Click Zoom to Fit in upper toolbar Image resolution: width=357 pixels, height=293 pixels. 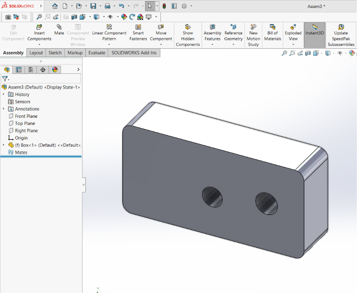click(40, 17)
